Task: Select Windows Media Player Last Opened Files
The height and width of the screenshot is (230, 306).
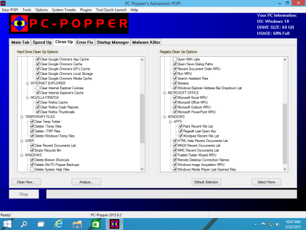Action: click(x=206, y=169)
